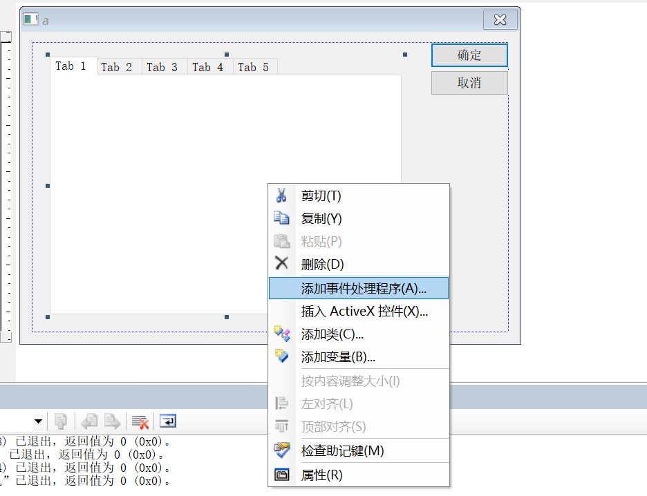The image size is (647, 496).
Task: Select Tab 5 in the tab control
Action: (256, 67)
